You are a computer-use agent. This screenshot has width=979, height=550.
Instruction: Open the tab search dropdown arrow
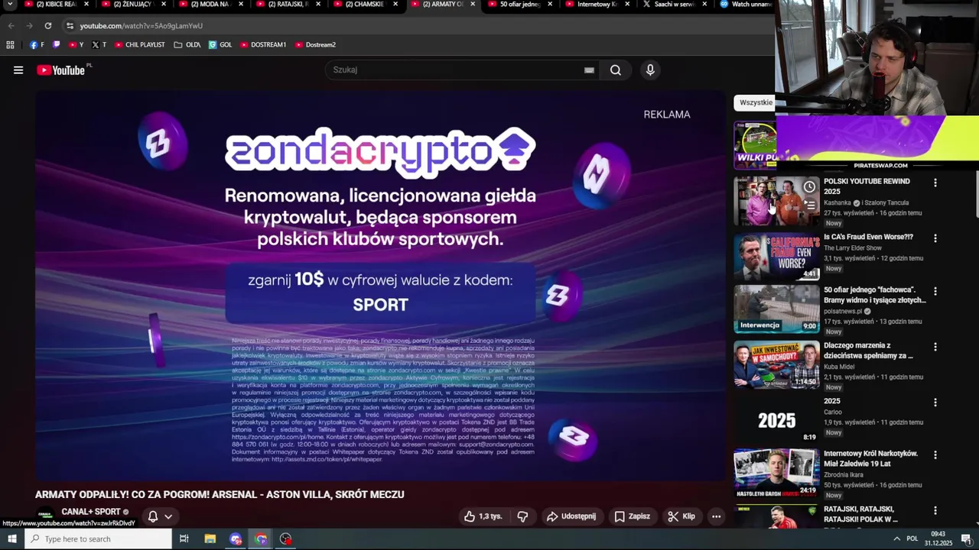click(9, 5)
